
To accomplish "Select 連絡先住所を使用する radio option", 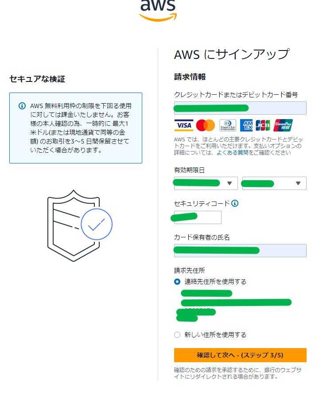I will tap(177, 282).
